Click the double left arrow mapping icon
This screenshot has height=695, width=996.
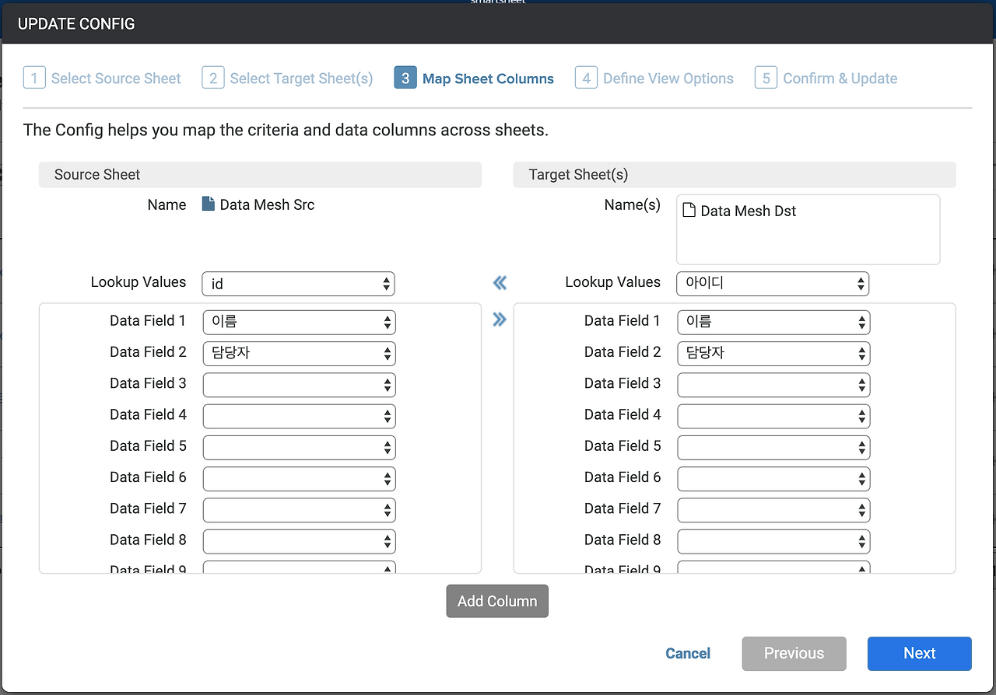click(x=500, y=283)
